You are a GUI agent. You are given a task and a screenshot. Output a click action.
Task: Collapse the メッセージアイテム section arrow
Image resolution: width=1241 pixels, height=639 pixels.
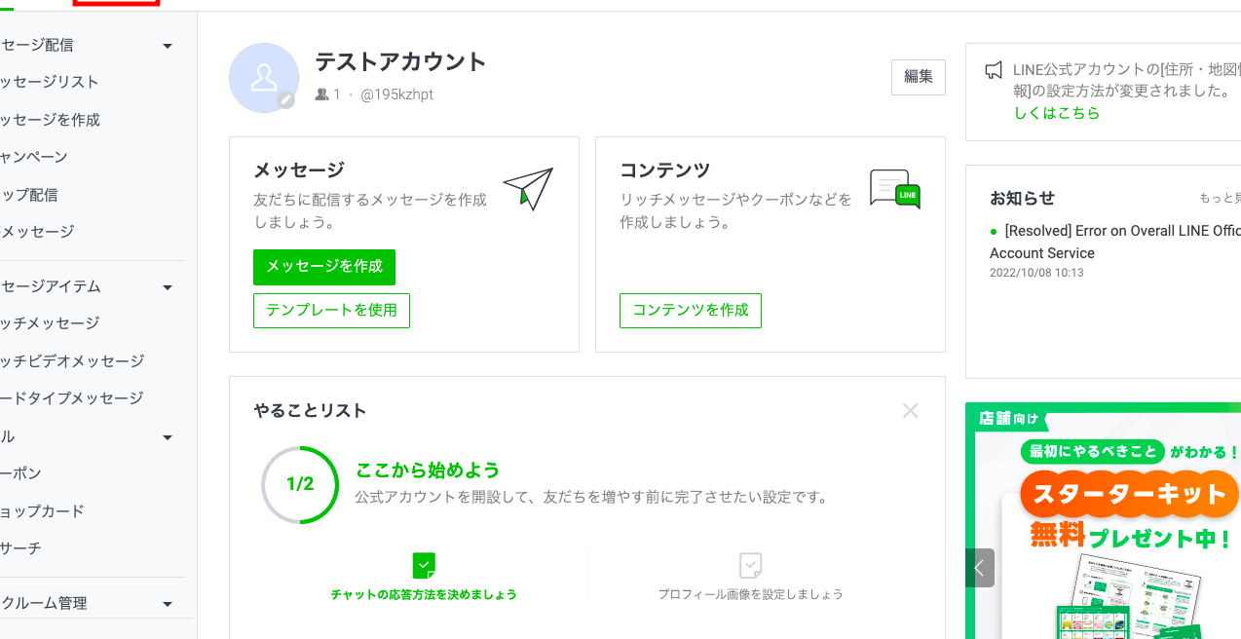click(168, 287)
